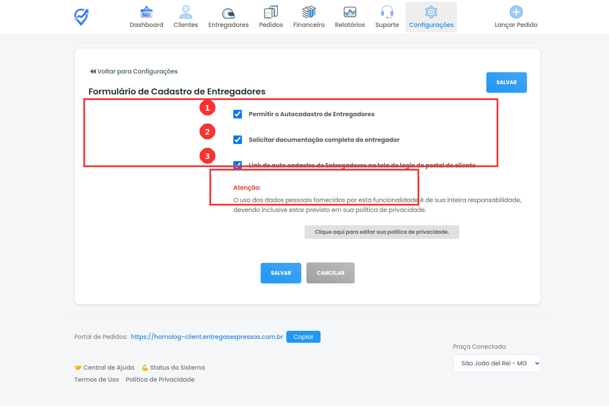The image size is (609, 406).
Task: Open the Praça Conectada dropdown
Action: (x=497, y=363)
